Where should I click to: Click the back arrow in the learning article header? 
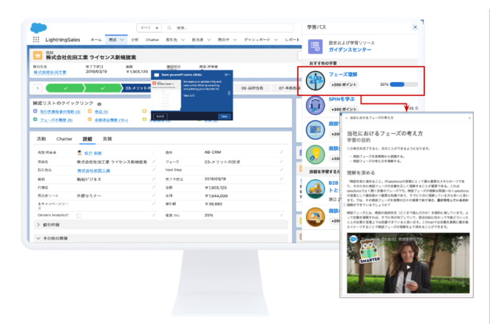click(347, 118)
